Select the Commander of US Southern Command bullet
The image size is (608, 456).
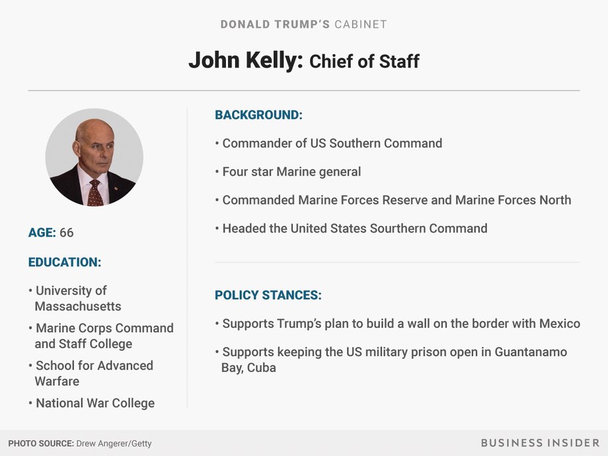(328, 143)
